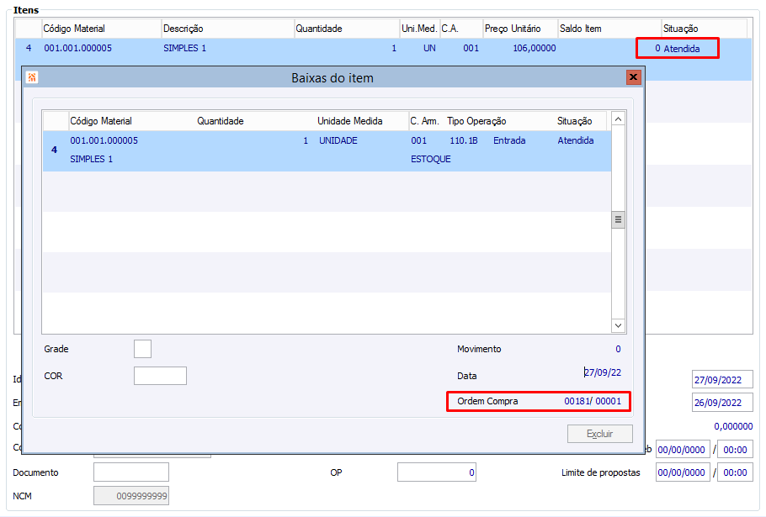Click the UNIDADE cell
The height and width of the screenshot is (517, 766).
[338, 140]
